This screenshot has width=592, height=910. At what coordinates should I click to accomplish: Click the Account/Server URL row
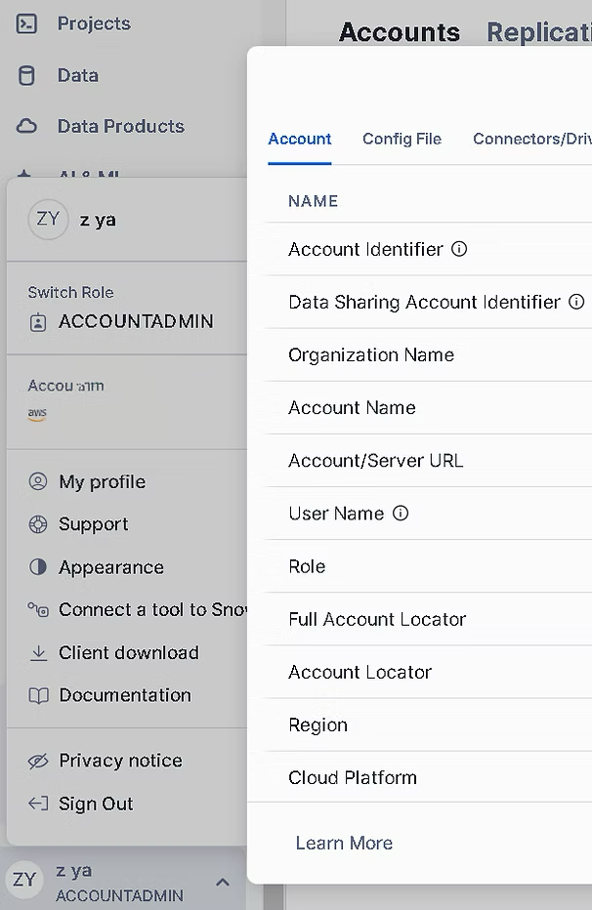(428, 460)
